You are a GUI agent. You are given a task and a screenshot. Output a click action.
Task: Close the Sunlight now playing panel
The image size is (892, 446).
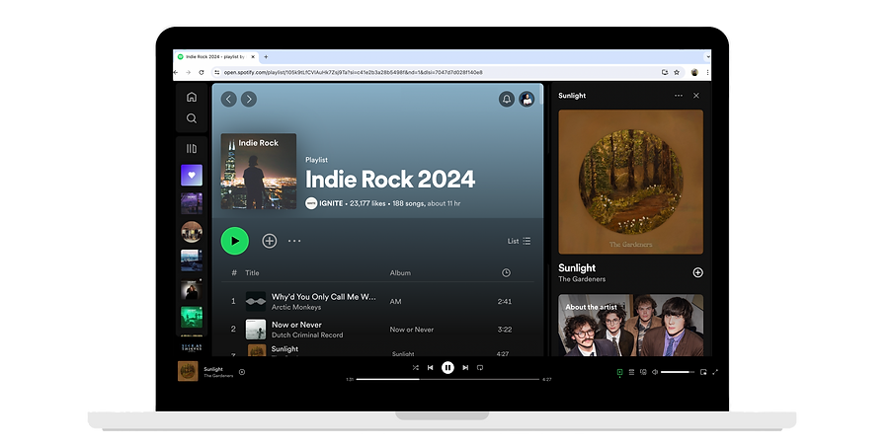[x=696, y=96]
